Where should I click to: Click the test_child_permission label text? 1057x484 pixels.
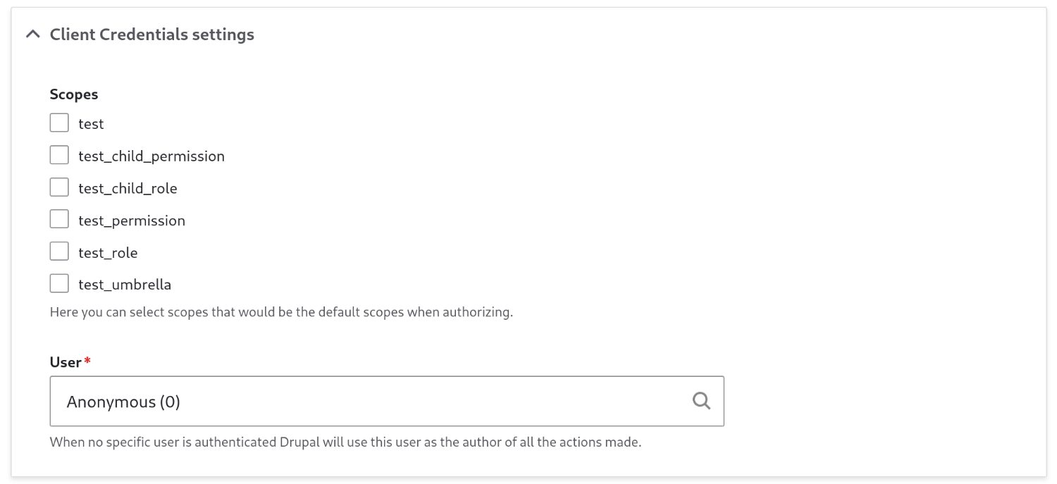151,155
